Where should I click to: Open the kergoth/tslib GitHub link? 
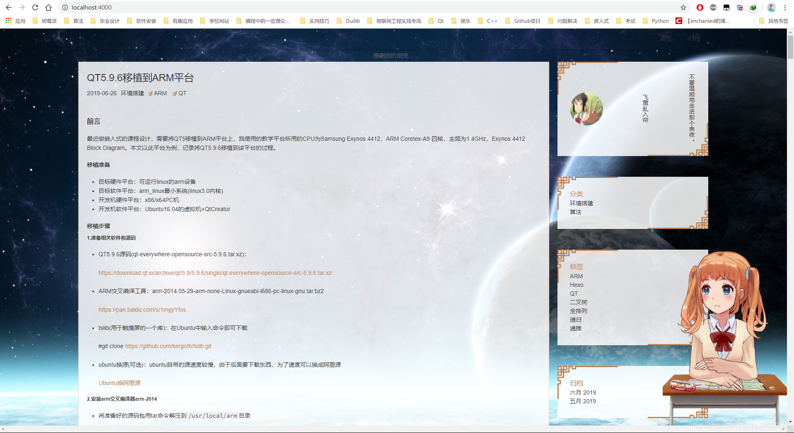point(167,346)
